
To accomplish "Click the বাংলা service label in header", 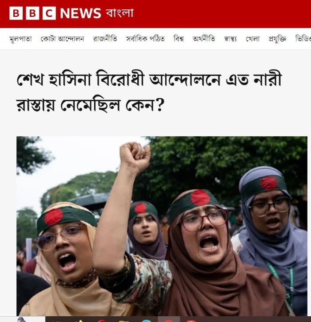I will 120,13.
